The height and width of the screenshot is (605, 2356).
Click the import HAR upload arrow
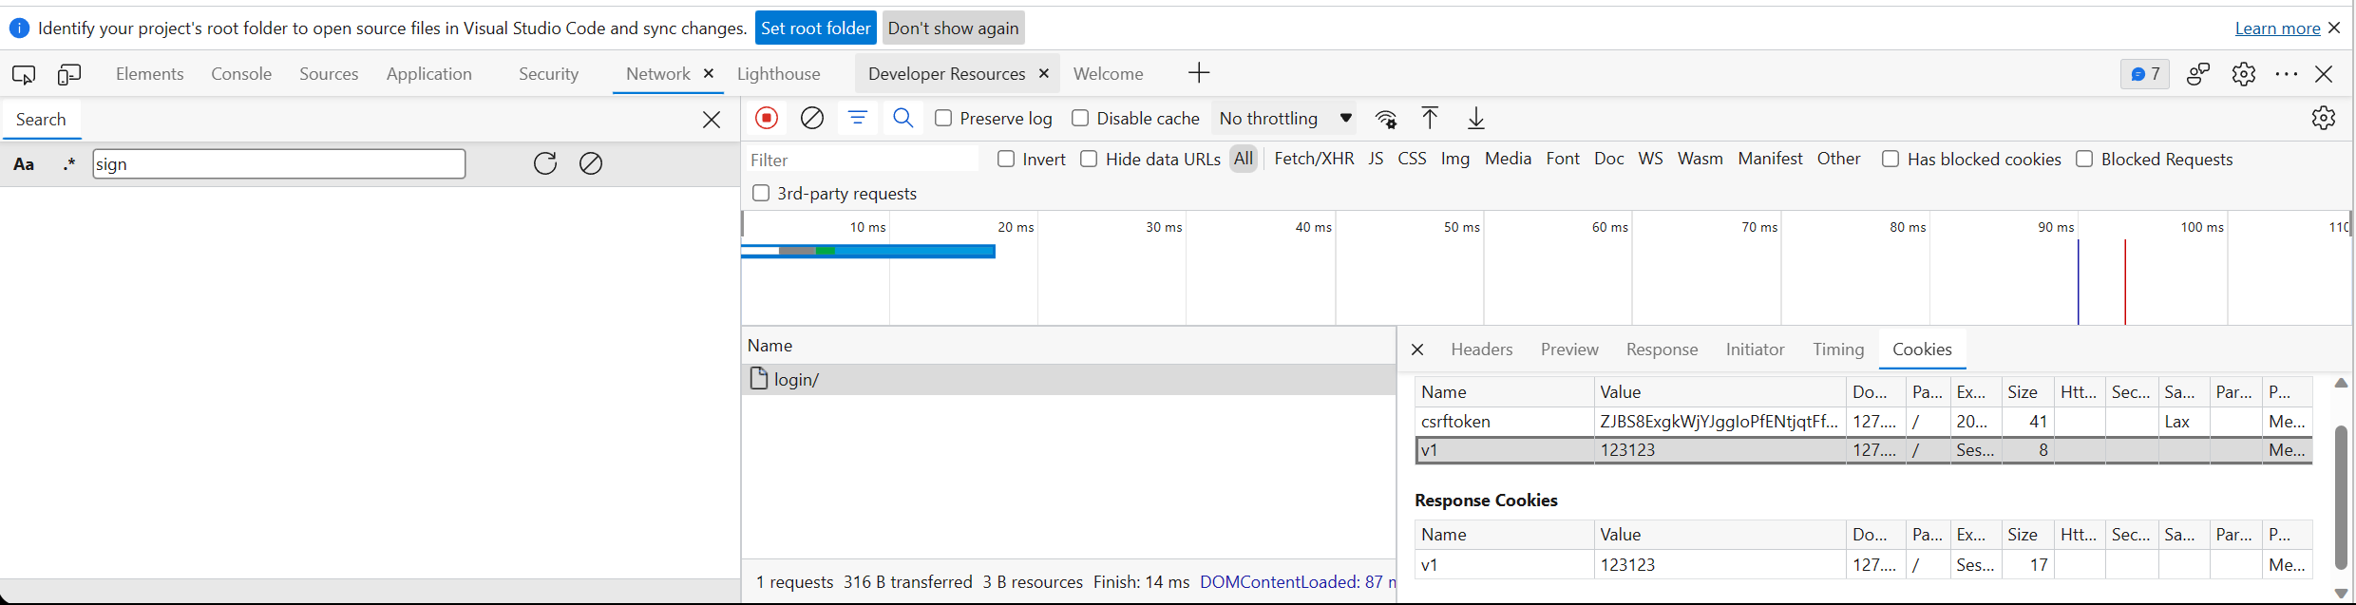(1430, 118)
